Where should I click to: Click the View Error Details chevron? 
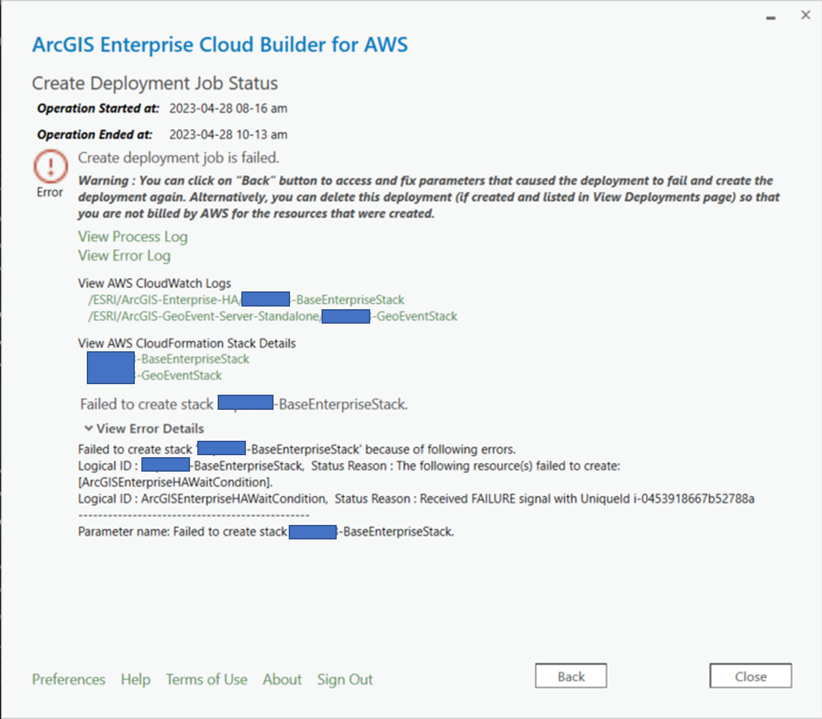pyautogui.click(x=87, y=428)
